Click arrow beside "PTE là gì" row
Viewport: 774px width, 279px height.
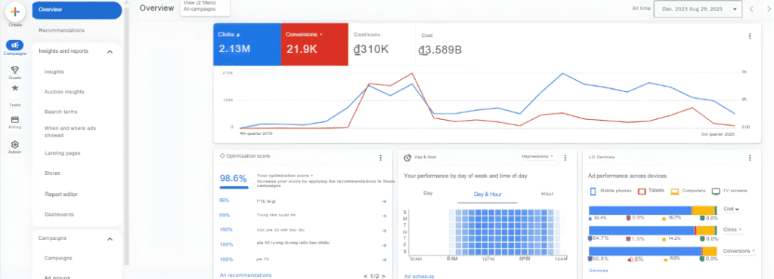click(383, 201)
